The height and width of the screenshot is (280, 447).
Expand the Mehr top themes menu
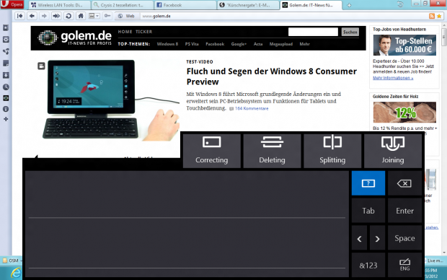point(304,44)
